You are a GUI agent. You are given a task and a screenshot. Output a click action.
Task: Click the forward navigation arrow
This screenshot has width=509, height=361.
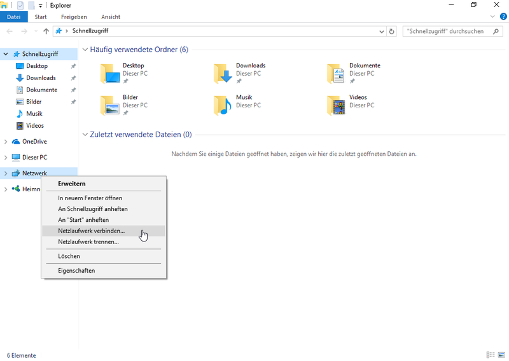click(x=24, y=31)
